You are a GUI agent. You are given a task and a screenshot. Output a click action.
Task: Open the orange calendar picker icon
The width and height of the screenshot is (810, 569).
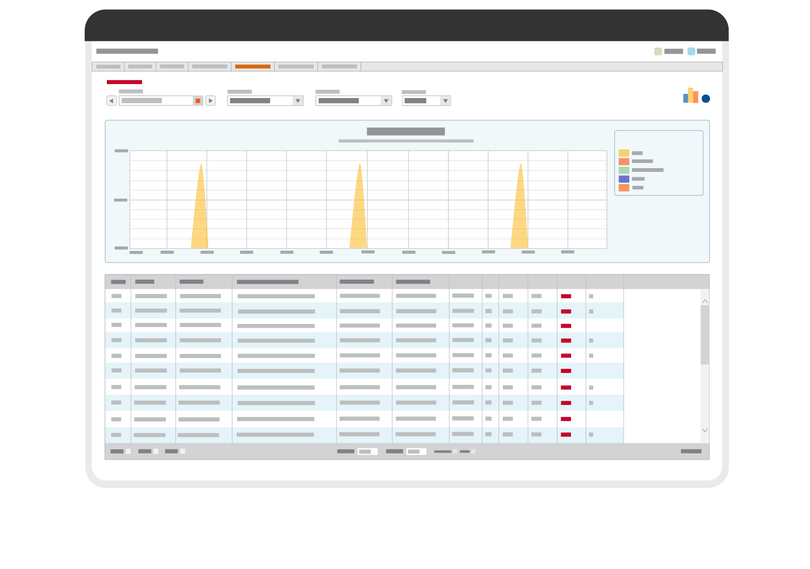coord(198,101)
